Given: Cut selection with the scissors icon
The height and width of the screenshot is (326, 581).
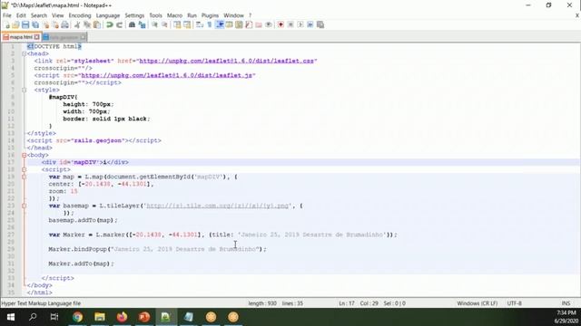Looking at the screenshot, I should tap(77, 24).
